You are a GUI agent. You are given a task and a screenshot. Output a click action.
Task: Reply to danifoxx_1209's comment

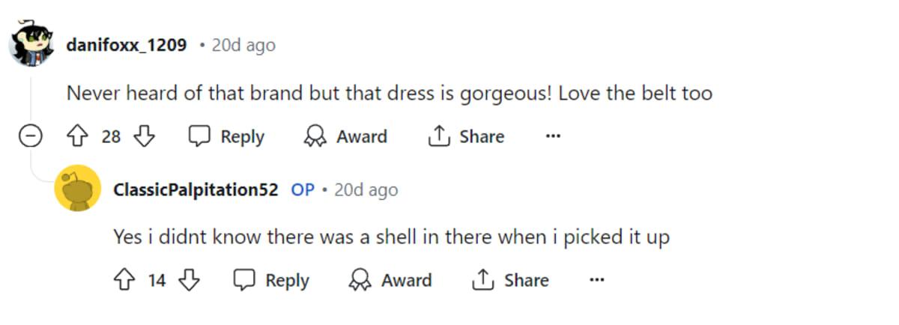(226, 136)
